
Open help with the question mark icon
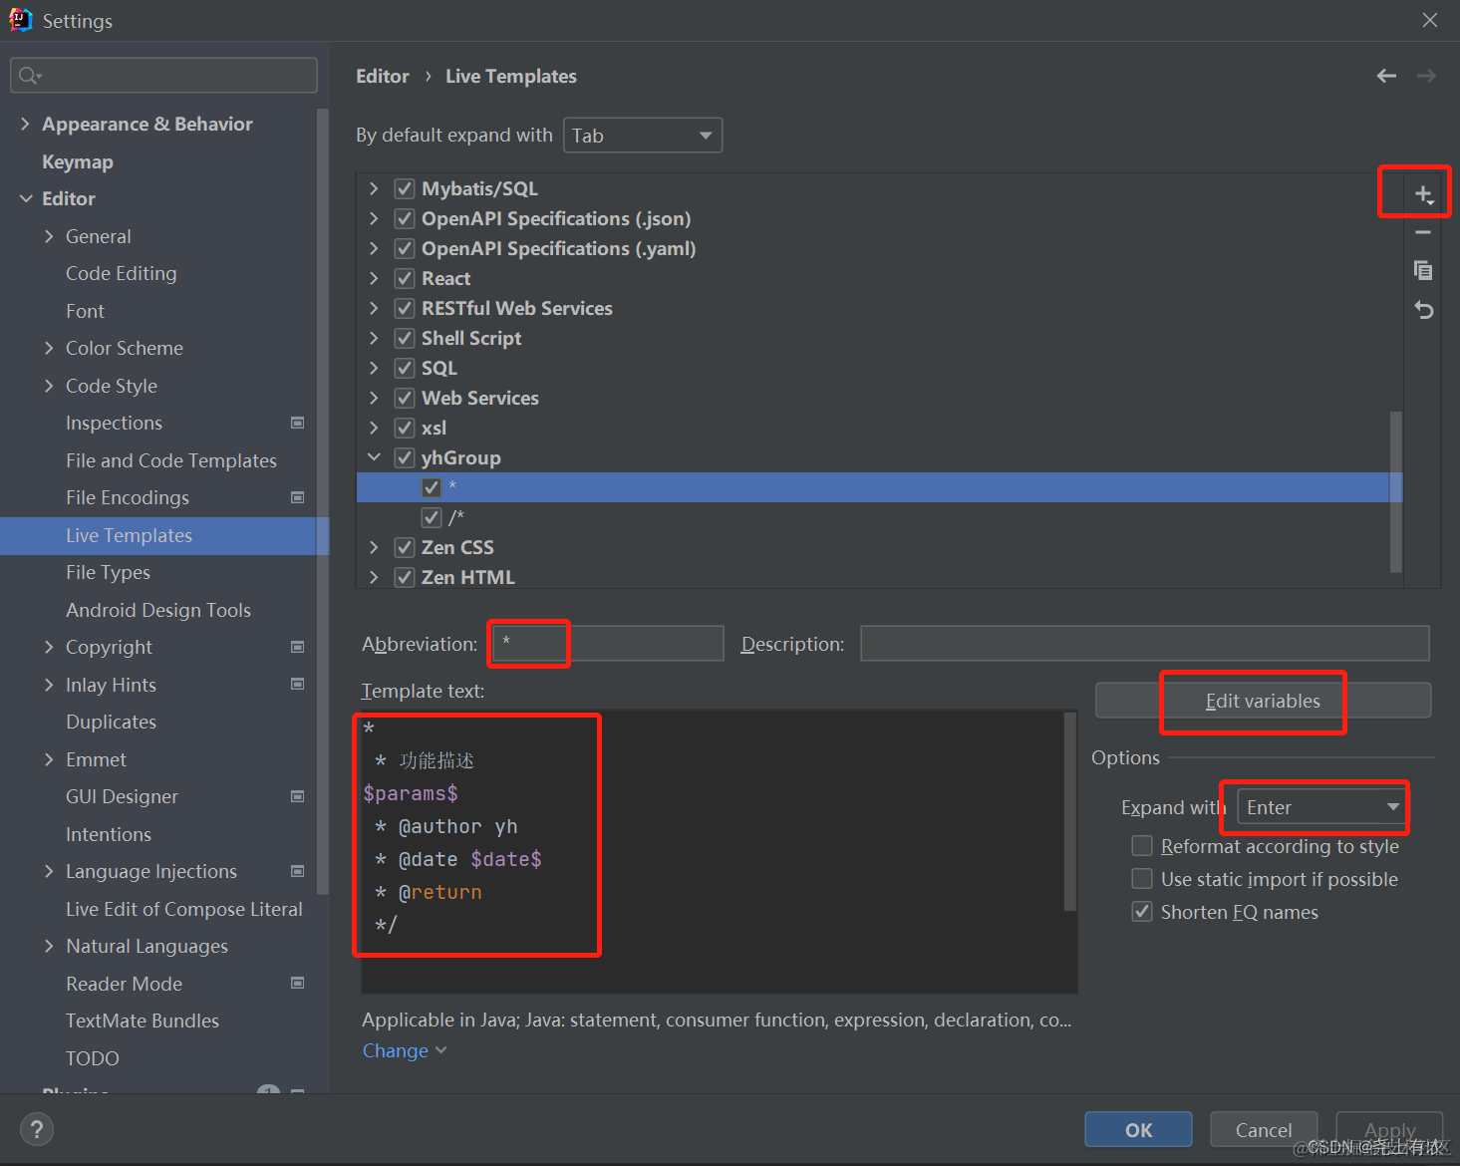[x=37, y=1129]
